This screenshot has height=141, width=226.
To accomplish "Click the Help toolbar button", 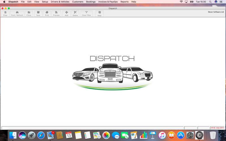I will pos(99,14).
